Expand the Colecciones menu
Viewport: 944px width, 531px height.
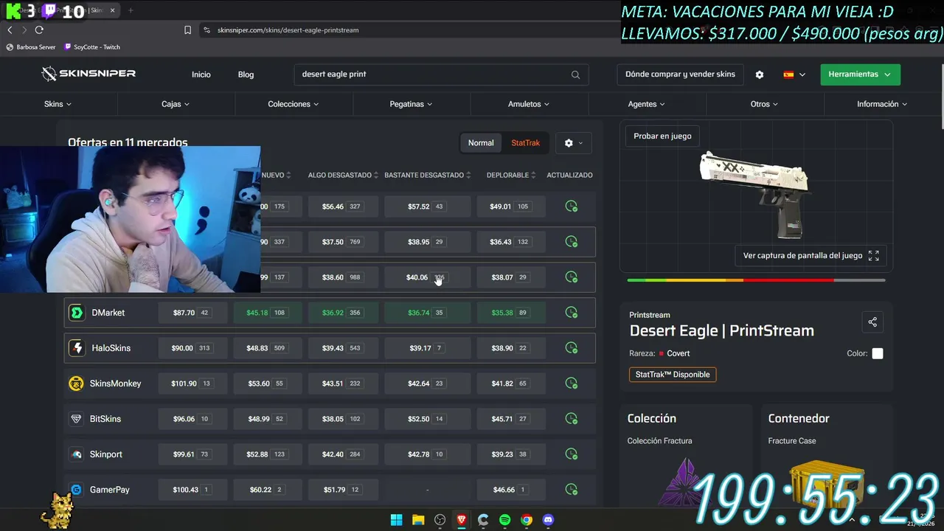[294, 104]
